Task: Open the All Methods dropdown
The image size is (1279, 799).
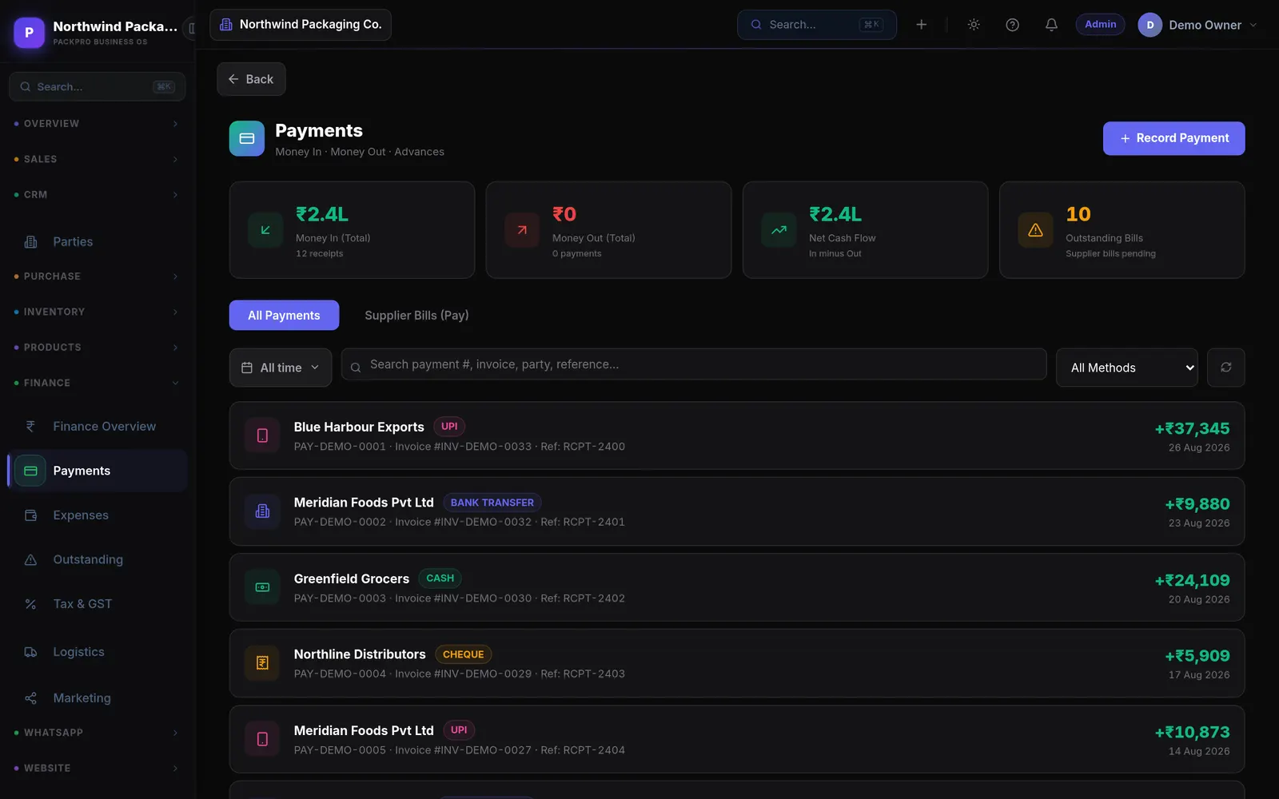Action: 1126,368
